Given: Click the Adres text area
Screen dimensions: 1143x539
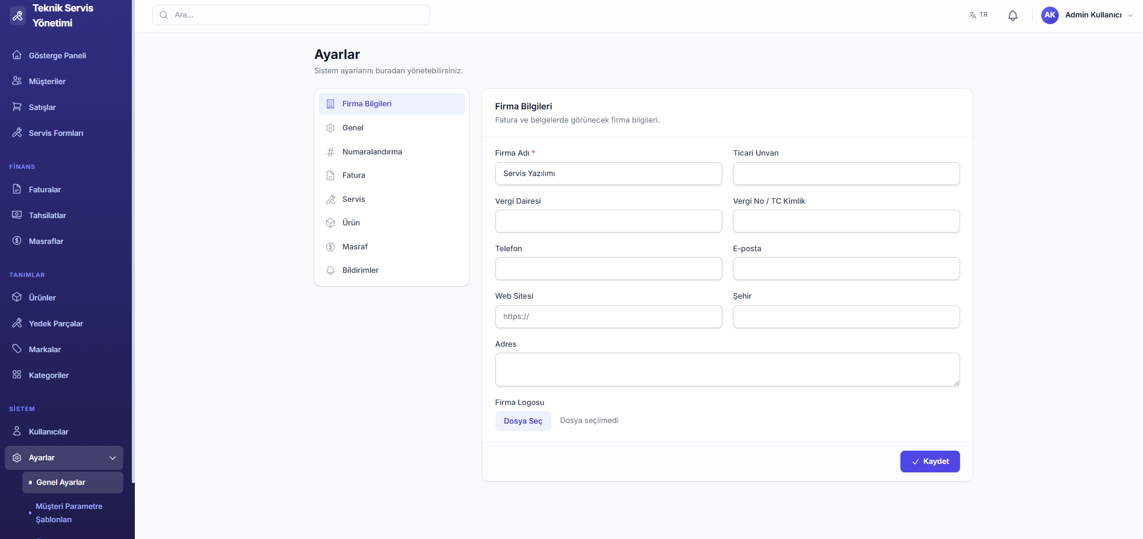Looking at the screenshot, I should pyautogui.click(x=726, y=369).
